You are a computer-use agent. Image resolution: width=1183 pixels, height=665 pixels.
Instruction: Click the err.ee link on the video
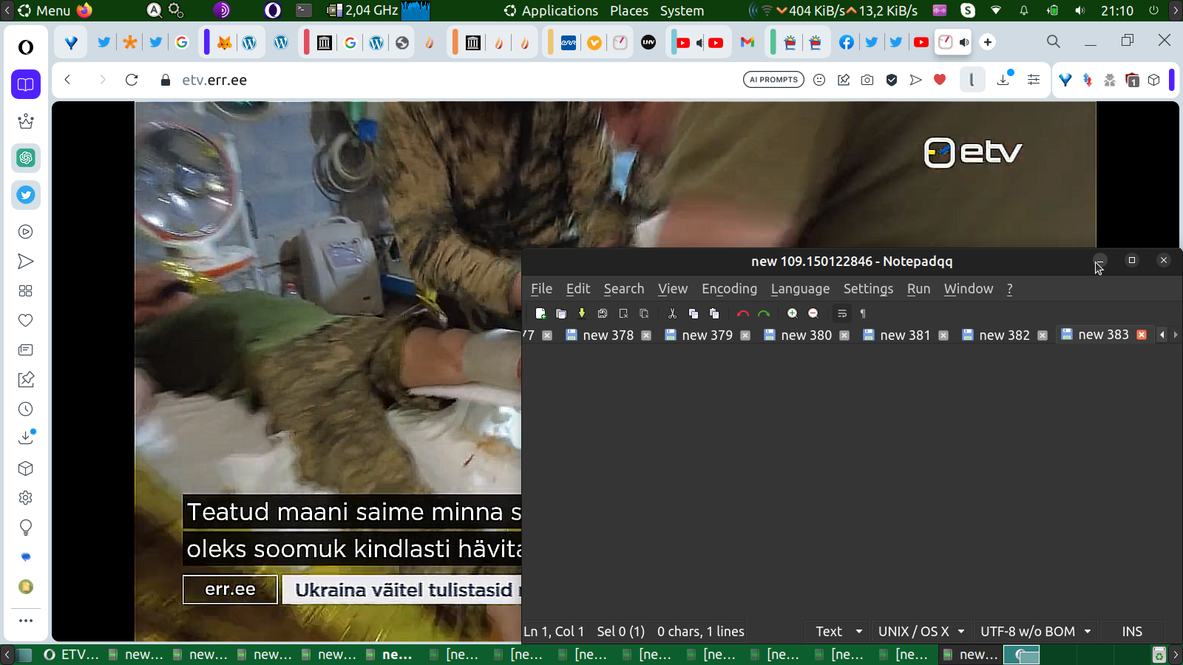tap(230, 590)
